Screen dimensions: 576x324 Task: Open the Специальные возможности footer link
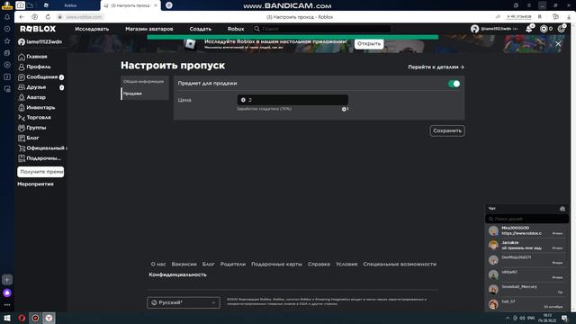tap(400, 264)
